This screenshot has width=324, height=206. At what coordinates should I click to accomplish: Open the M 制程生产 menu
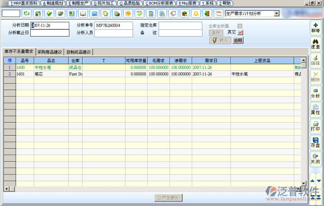point(78,3)
